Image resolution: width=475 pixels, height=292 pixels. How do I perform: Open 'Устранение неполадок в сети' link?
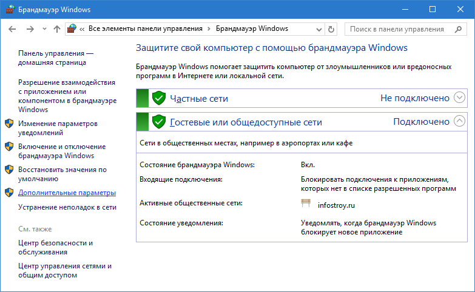(x=67, y=207)
